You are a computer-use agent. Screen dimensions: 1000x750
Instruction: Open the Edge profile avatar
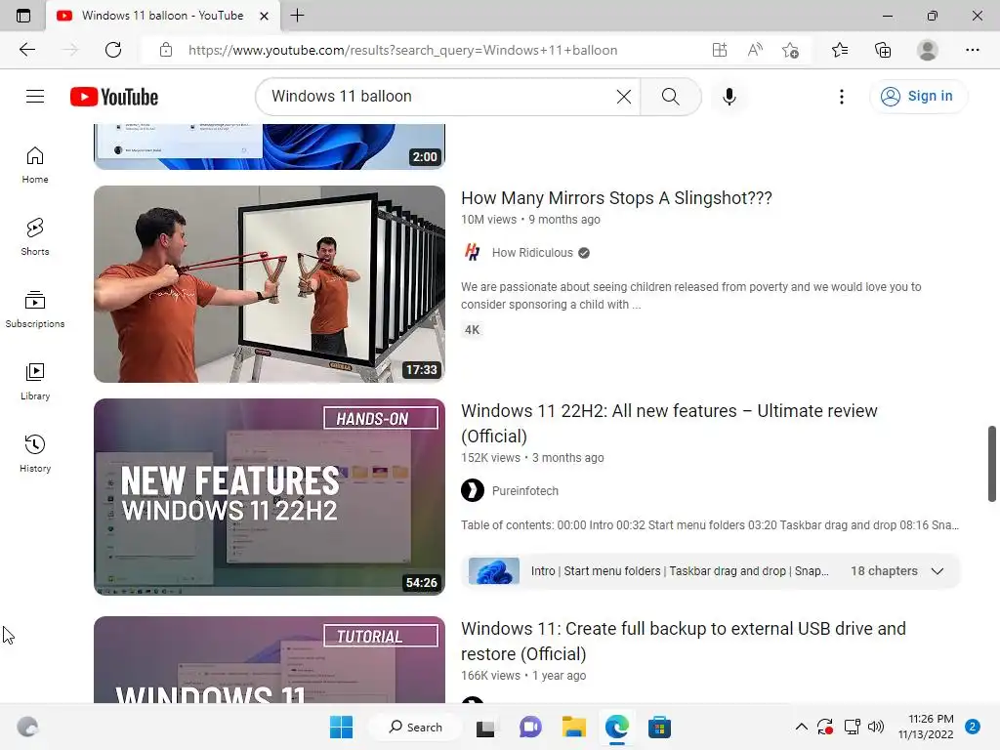pyautogui.click(x=928, y=50)
